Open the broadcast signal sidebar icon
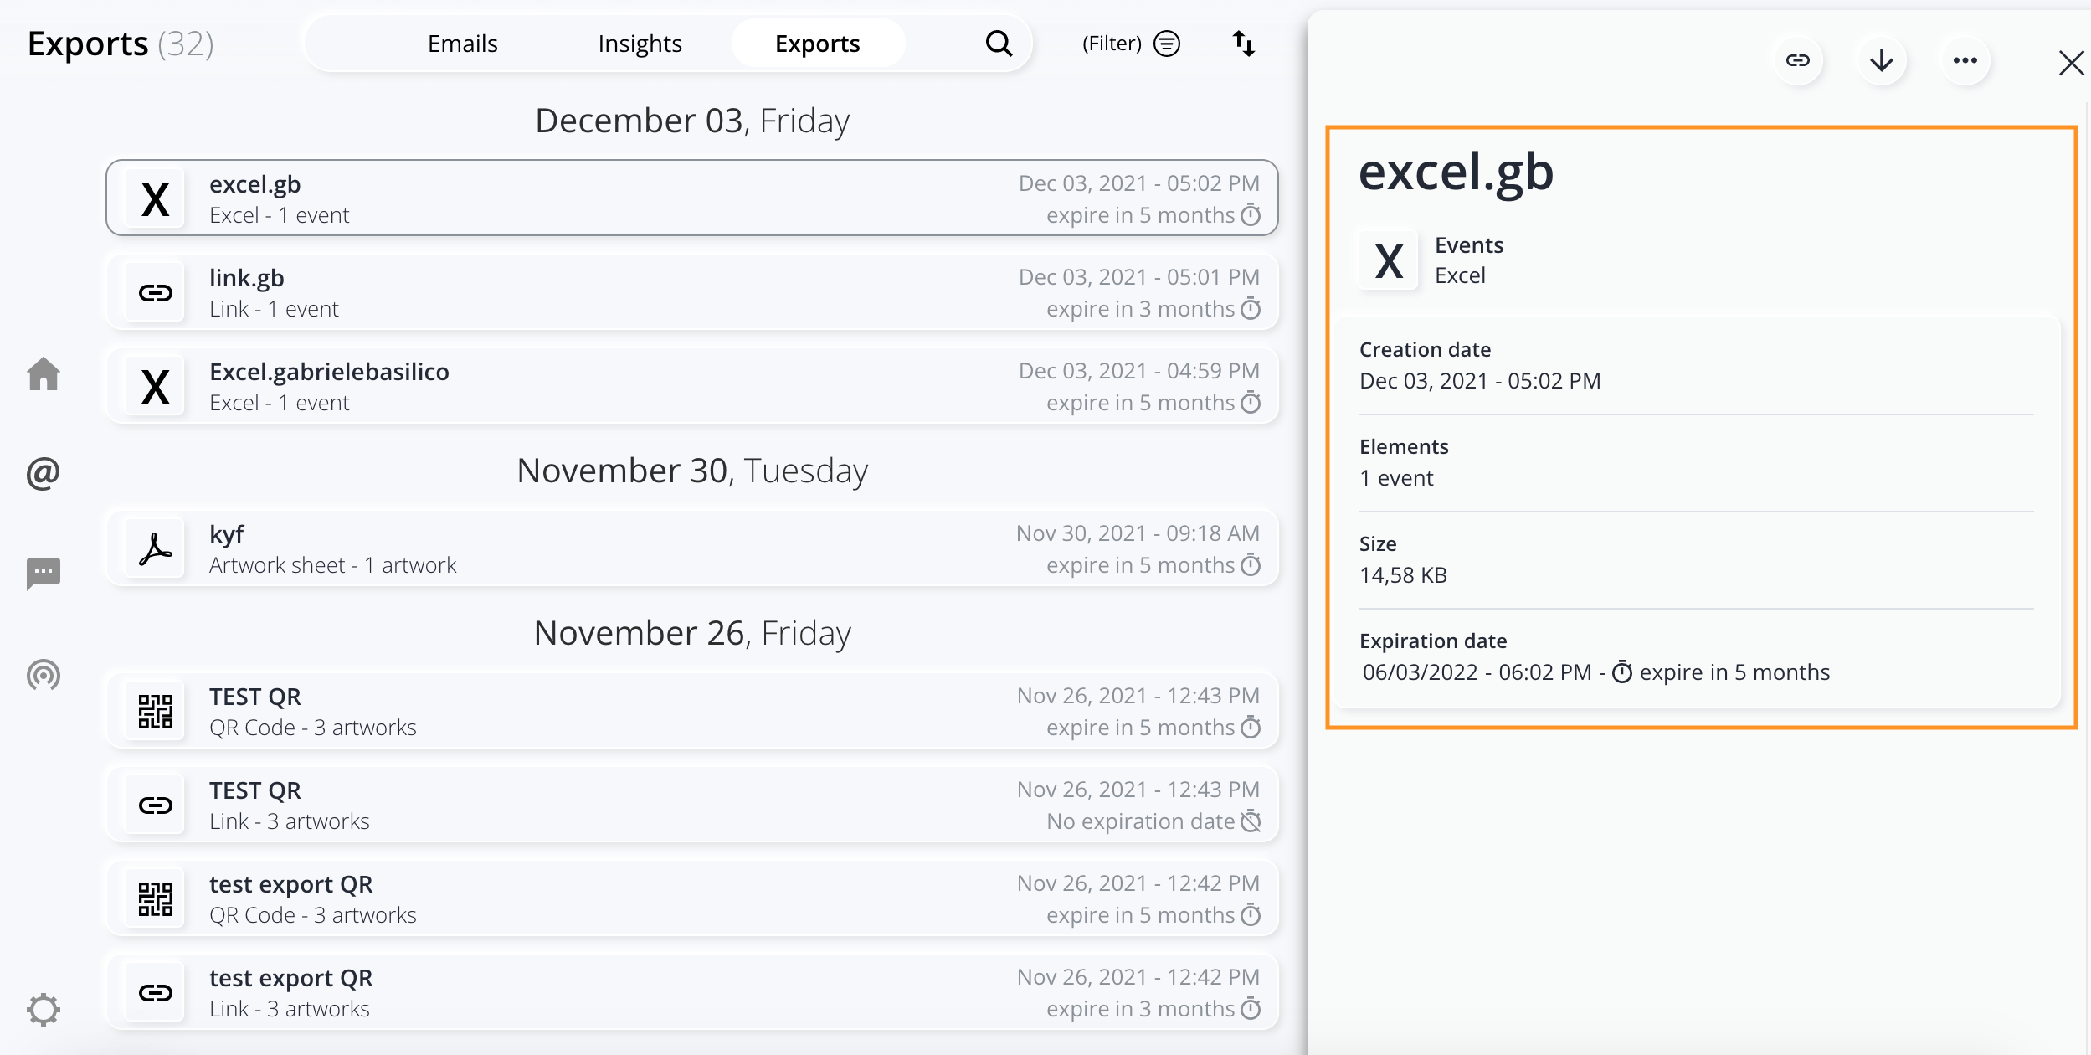The height and width of the screenshot is (1055, 2091). coord(44,675)
